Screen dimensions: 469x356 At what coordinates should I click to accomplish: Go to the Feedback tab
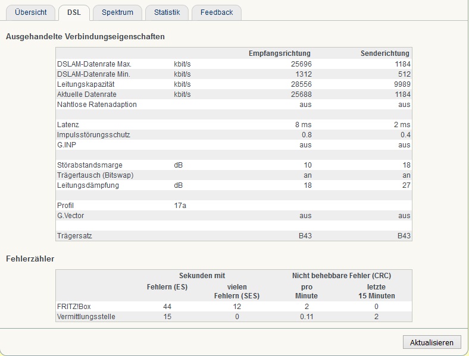[x=217, y=12]
